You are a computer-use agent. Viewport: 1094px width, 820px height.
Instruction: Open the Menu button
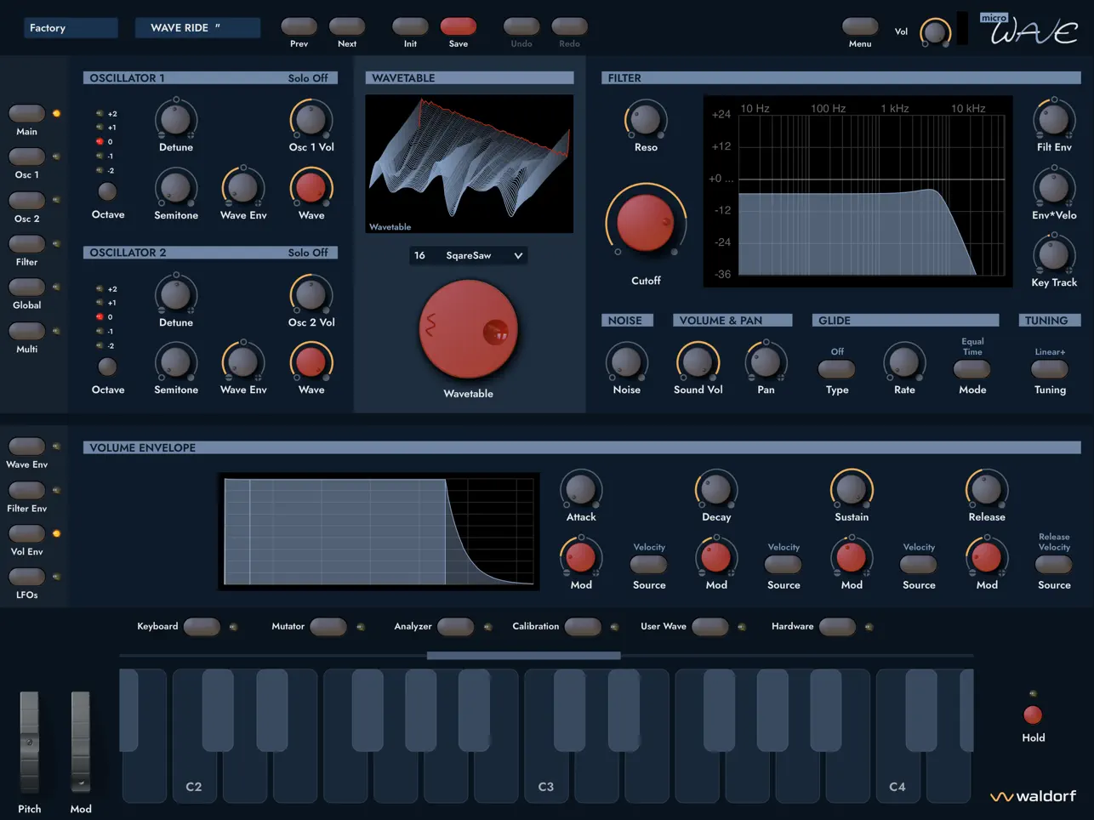(860, 26)
